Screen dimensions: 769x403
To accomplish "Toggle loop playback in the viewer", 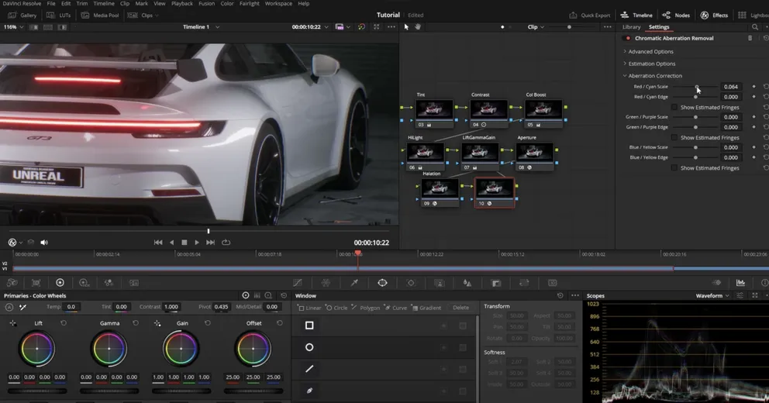I will 226,243.
